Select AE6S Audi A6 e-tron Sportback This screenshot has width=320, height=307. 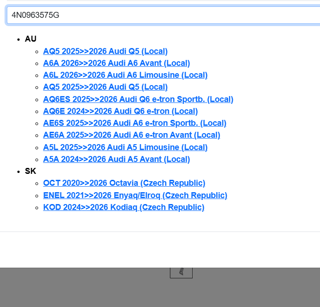tap(135, 123)
